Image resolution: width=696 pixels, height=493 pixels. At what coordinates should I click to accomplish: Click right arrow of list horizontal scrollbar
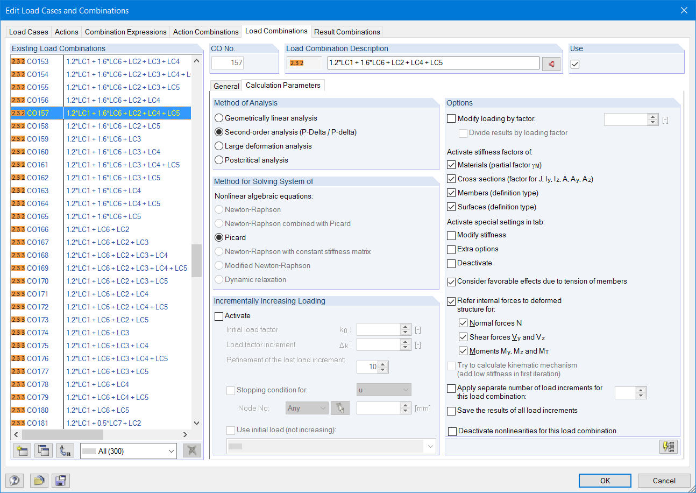pyautogui.click(x=185, y=434)
